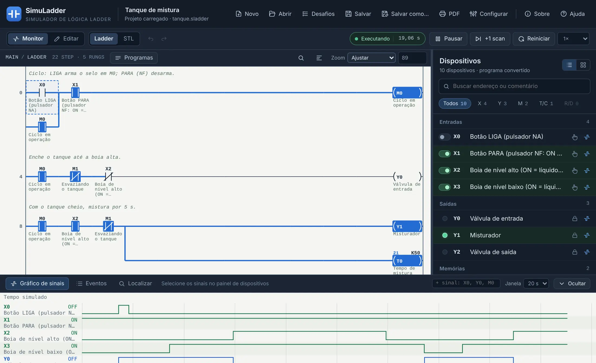This screenshot has height=363, width=596.
Task: Click lock icon for Y0 Válvula de entrada
Action: click(575, 218)
